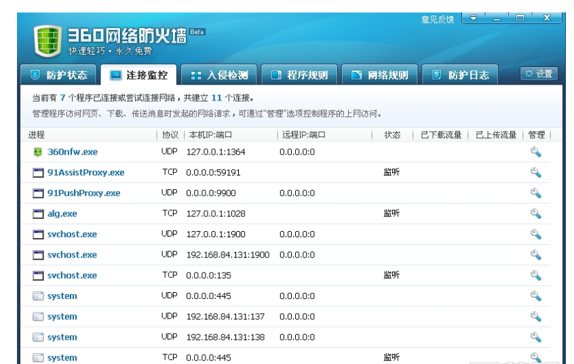Click system process icon for 192.168.84.131:137 row
Screen dimensions: 574x364
coord(38,317)
